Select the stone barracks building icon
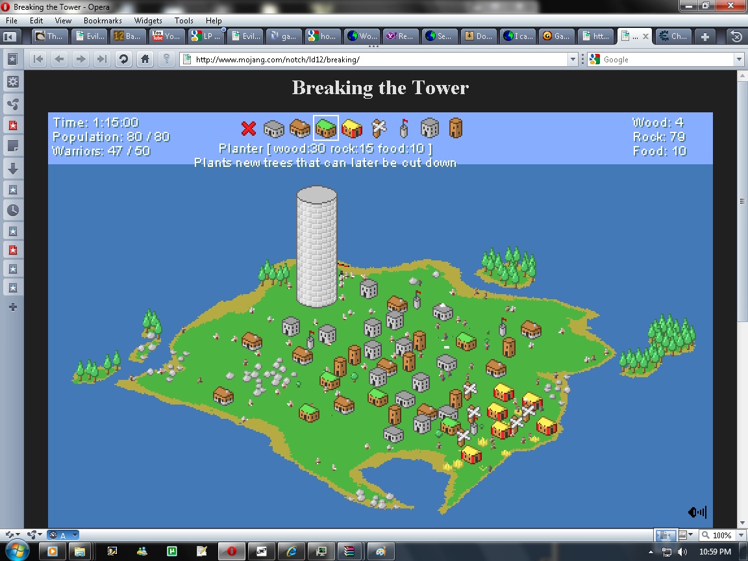This screenshot has width=748, height=561. 430,129
